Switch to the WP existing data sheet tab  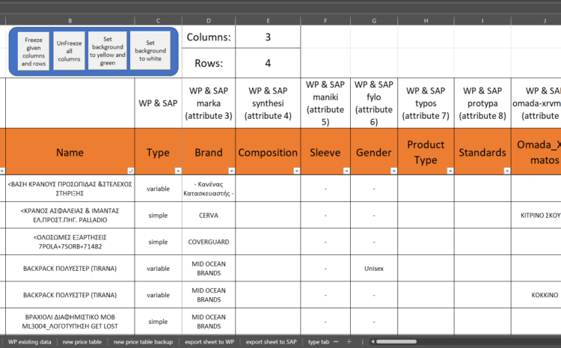(x=30, y=342)
